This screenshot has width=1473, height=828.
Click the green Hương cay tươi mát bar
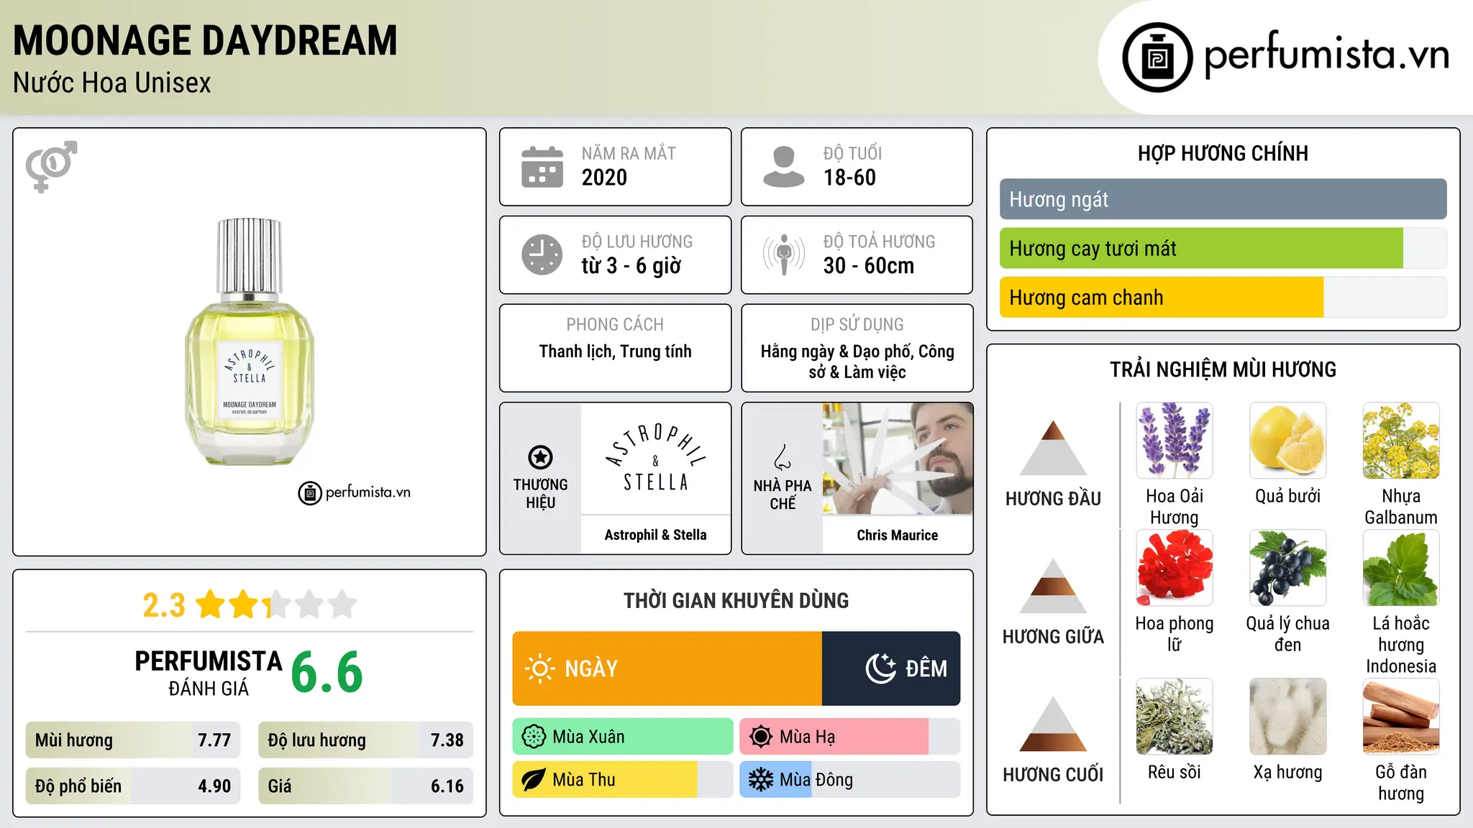coord(1201,248)
